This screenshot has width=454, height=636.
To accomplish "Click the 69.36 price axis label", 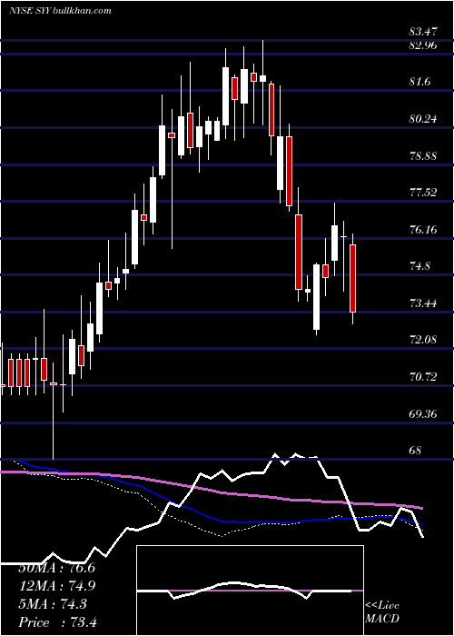I will pyautogui.click(x=423, y=413).
